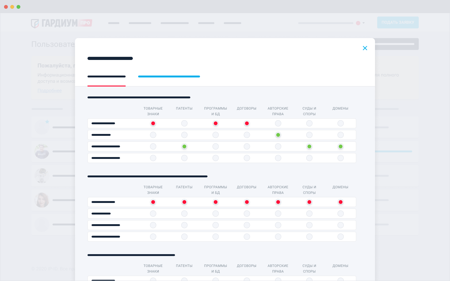Toggle green ДОМЕНЫ radio in first table's third row
This screenshot has height=281, width=450.
[x=341, y=146]
